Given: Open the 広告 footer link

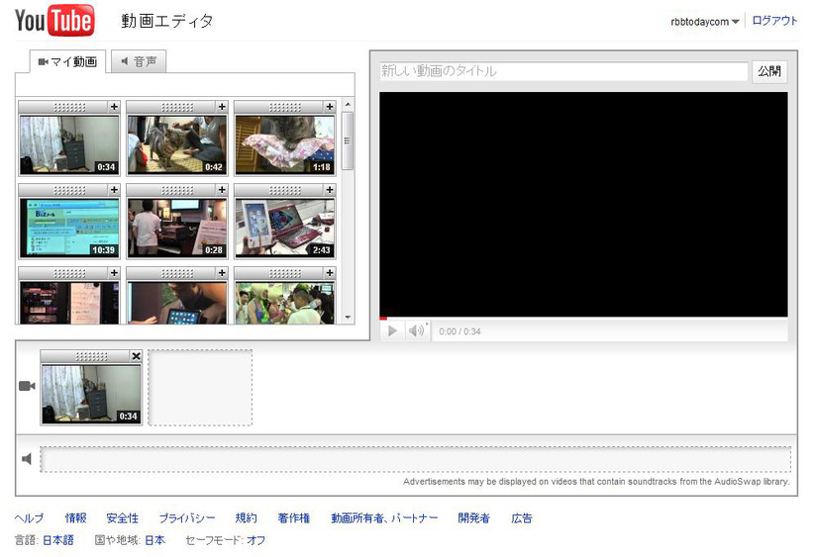Looking at the screenshot, I should [522, 518].
